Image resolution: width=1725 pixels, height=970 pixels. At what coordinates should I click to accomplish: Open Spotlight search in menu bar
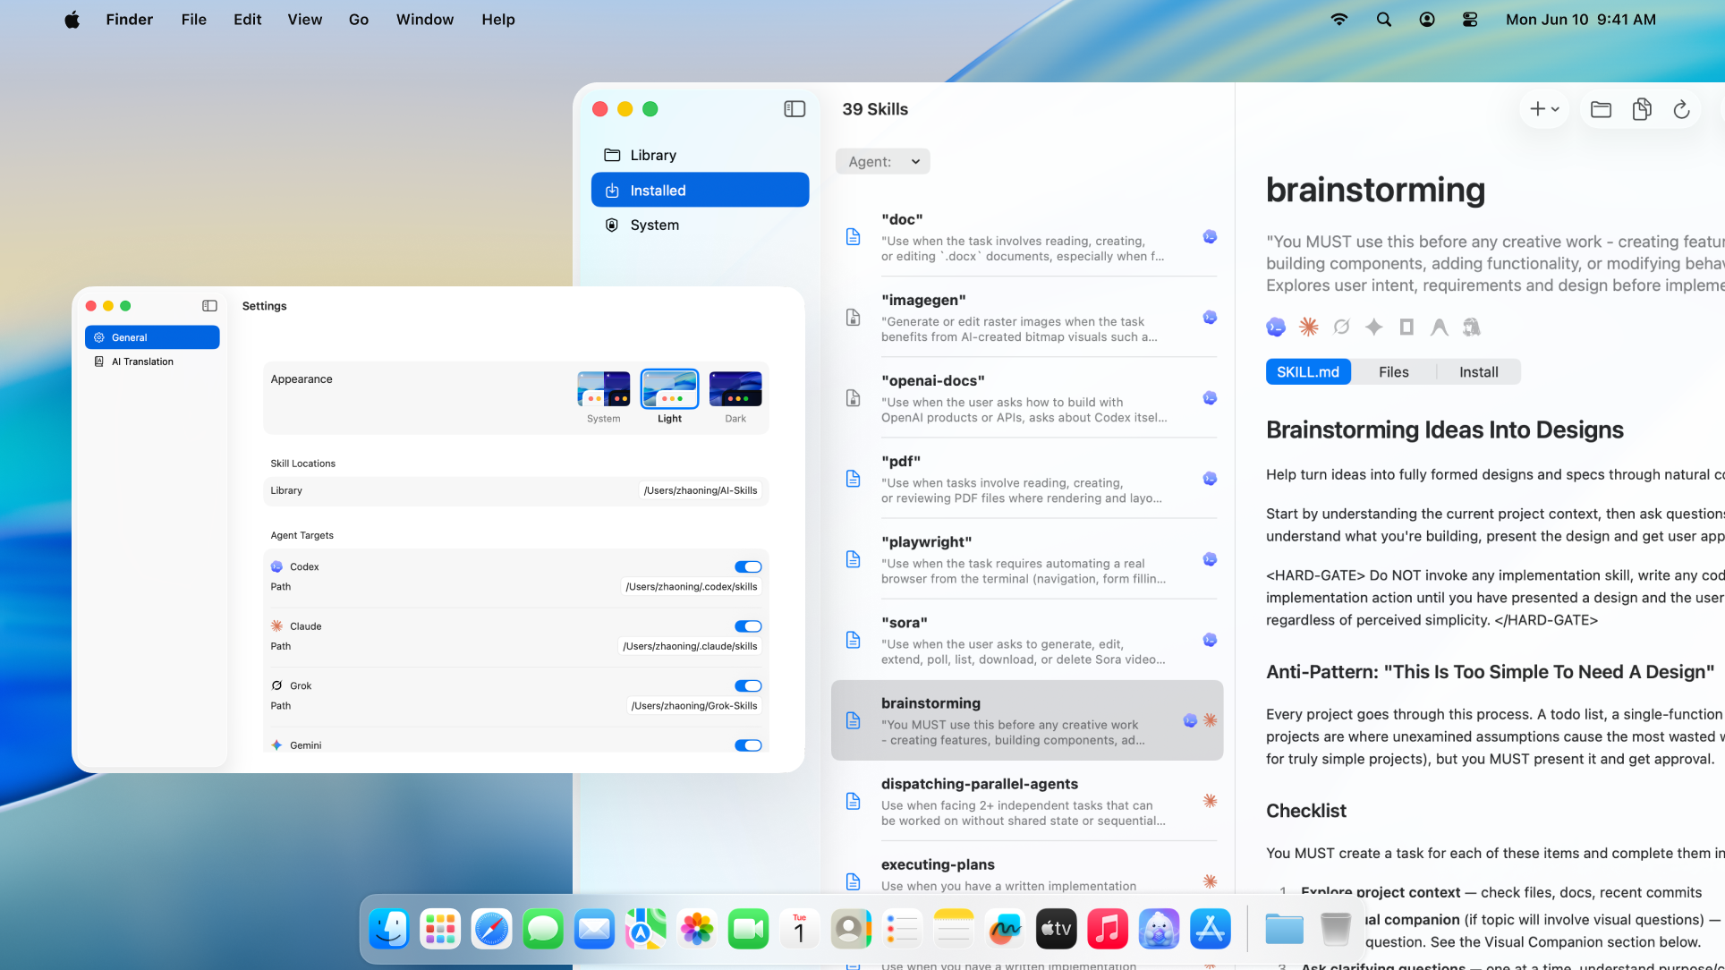click(x=1383, y=20)
